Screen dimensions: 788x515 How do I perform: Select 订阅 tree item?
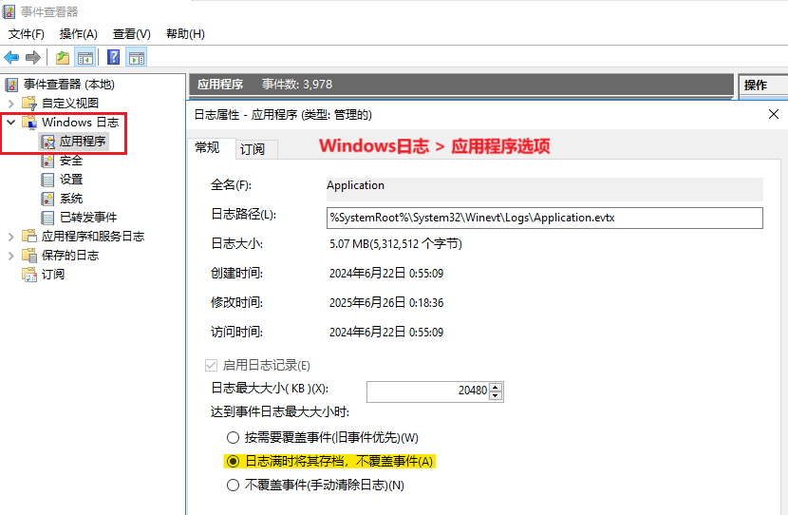tap(53, 275)
